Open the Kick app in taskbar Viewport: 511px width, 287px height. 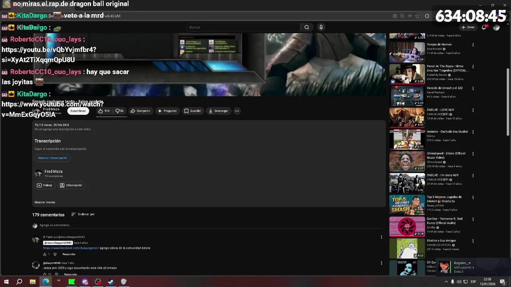(72, 282)
